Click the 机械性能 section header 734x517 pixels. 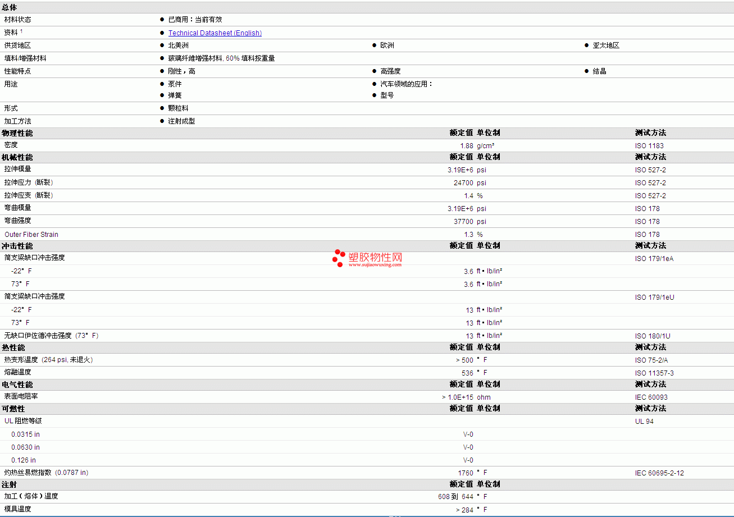tap(17, 158)
